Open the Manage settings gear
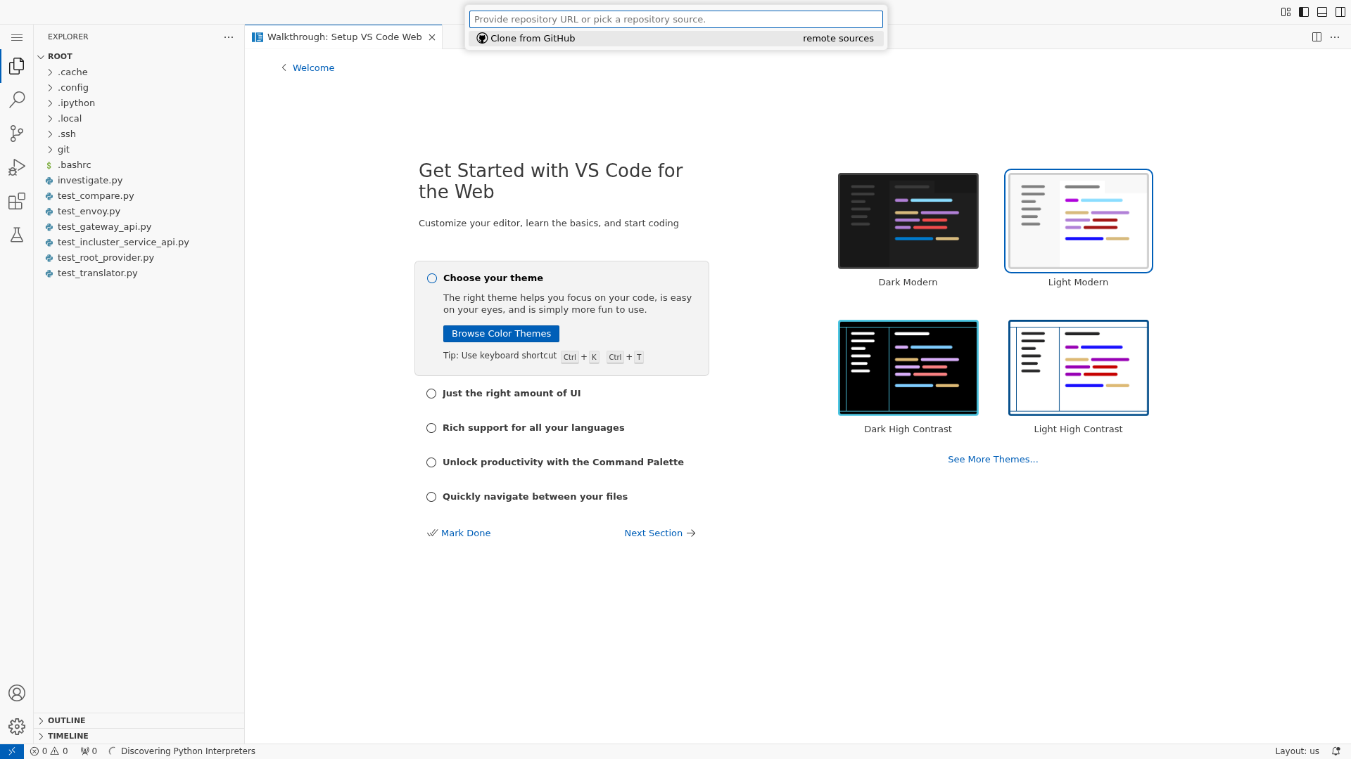The width and height of the screenshot is (1351, 759). point(17,727)
